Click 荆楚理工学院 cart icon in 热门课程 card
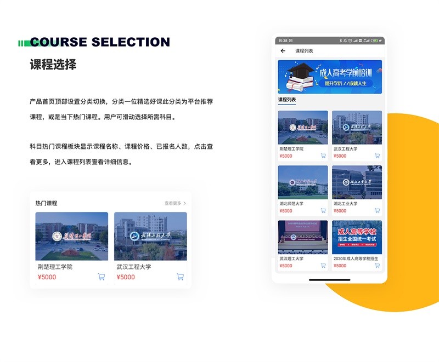This screenshot has width=439, height=362. tap(102, 277)
